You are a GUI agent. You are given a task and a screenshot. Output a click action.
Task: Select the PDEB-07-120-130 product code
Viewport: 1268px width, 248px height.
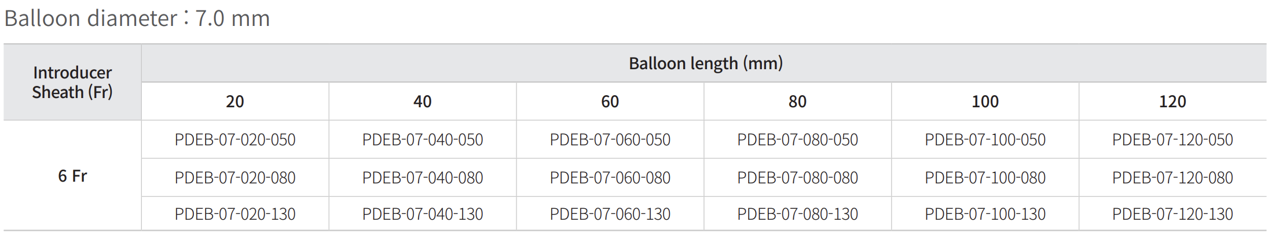tap(1172, 214)
